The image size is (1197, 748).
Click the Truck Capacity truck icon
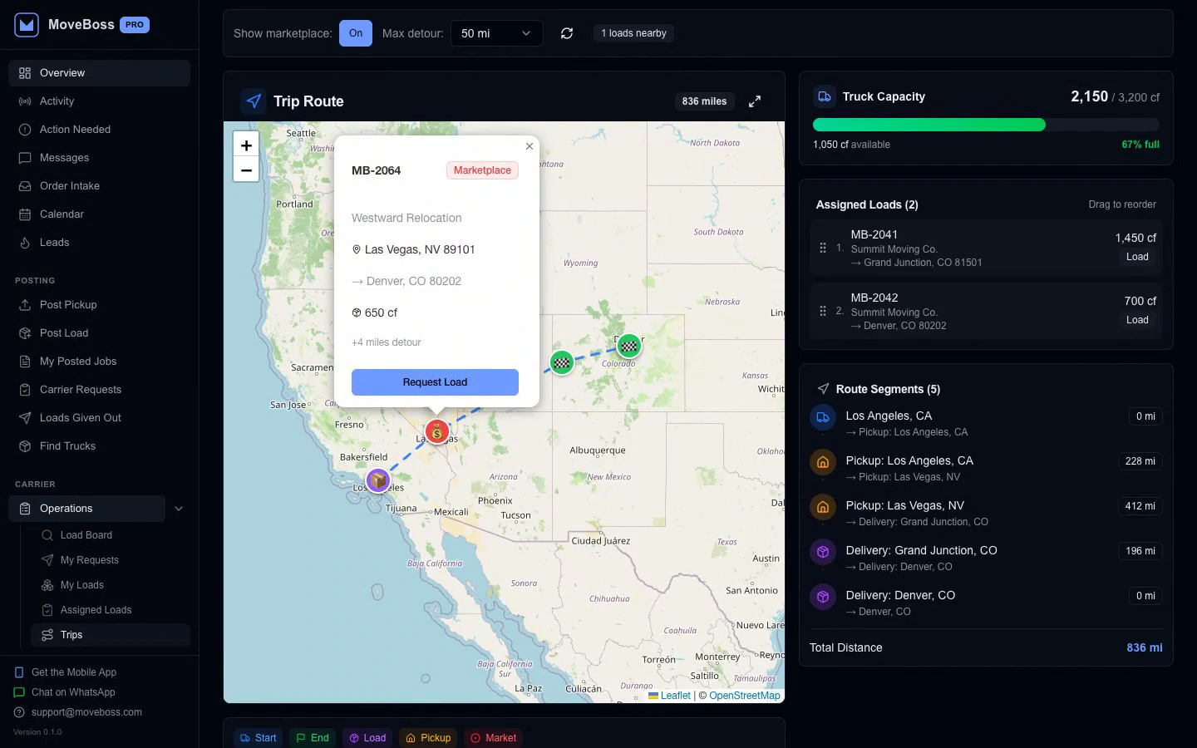click(x=825, y=96)
